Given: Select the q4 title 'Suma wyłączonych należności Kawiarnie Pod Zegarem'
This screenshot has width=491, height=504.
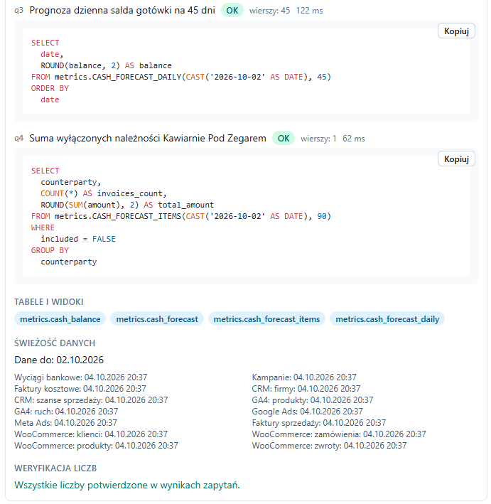Looking at the screenshot, I should pos(148,138).
